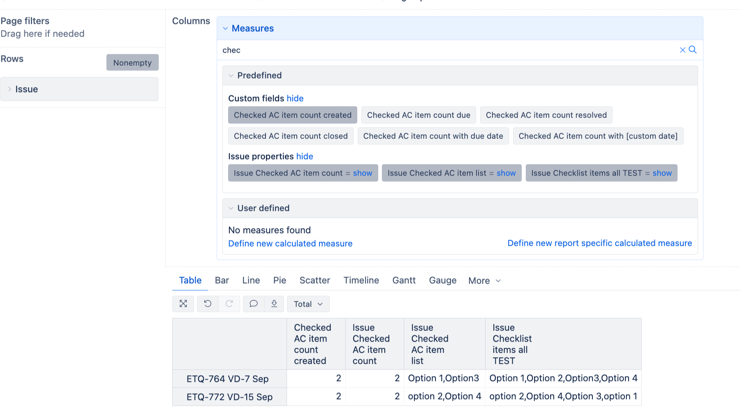
Task: Click Define new report specific calculated measure
Action: pos(599,243)
